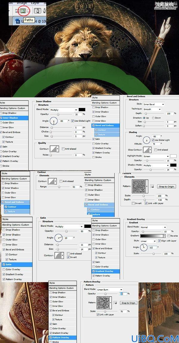Click Inner Shadow black color swatch
The width and height of the screenshot is (179, 343).
[x=82, y=110]
